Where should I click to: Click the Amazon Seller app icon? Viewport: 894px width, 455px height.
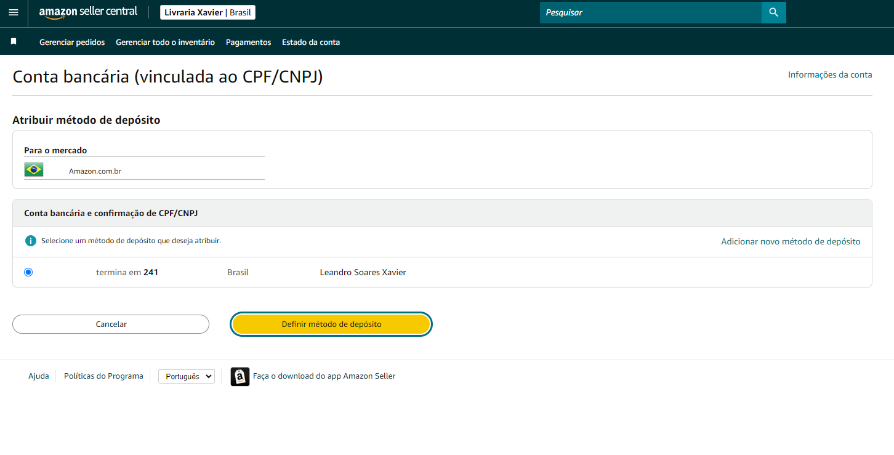pos(240,376)
